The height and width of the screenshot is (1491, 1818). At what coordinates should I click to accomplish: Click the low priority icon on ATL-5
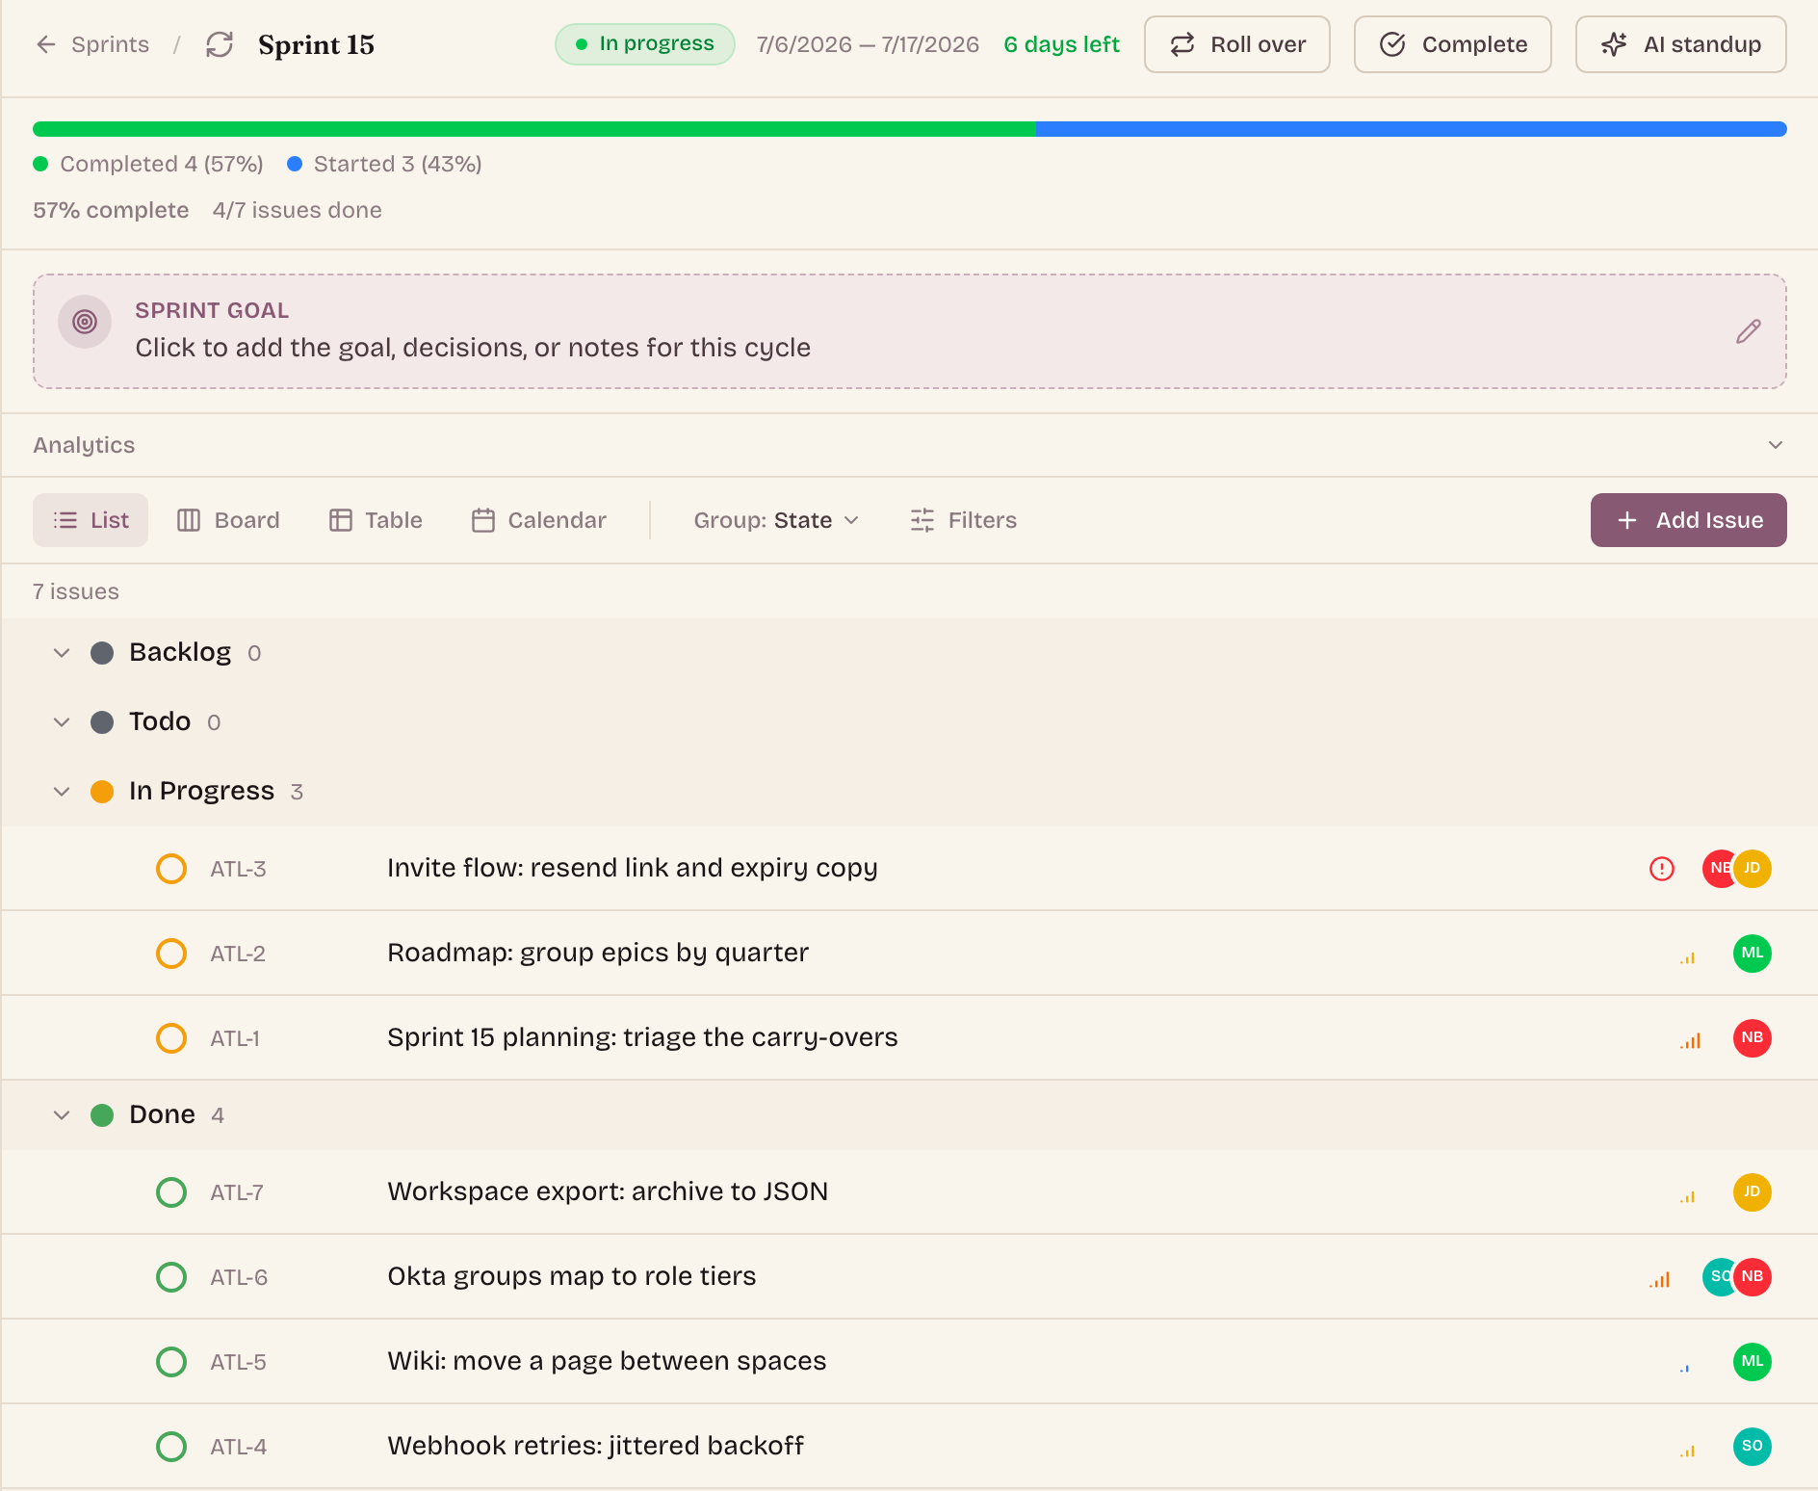pyautogui.click(x=1685, y=1367)
